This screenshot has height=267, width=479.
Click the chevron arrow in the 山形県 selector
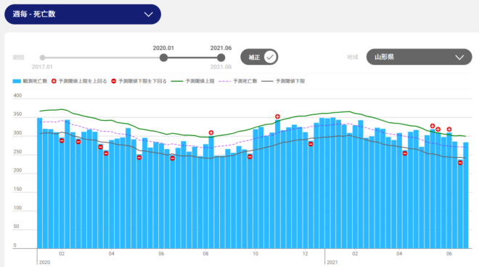tap(459, 57)
